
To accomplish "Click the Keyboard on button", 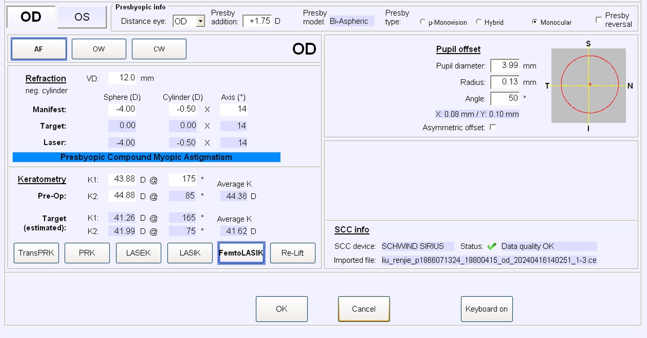I will pyautogui.click(x=487, y=309).
